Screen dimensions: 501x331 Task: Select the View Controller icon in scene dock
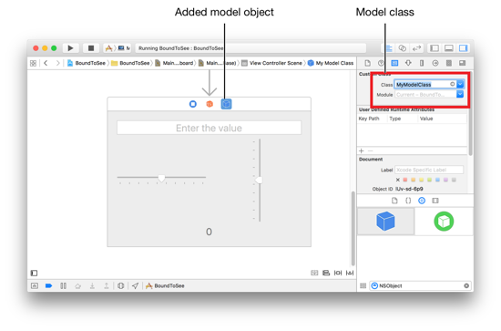[193, 104]
